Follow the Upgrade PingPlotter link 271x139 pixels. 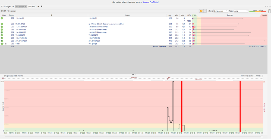[x=150, y=2]
